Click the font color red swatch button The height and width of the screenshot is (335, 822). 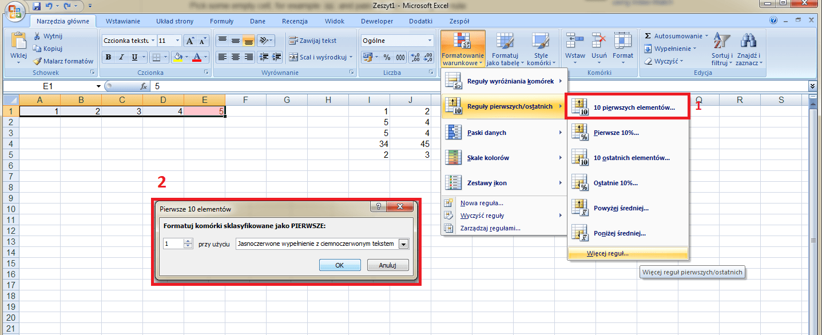pyautogui.click(x=197, y=57)
